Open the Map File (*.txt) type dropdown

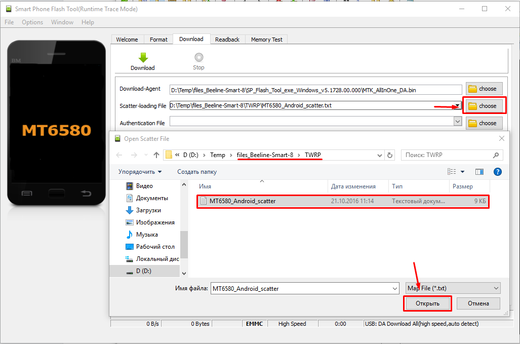496,288
